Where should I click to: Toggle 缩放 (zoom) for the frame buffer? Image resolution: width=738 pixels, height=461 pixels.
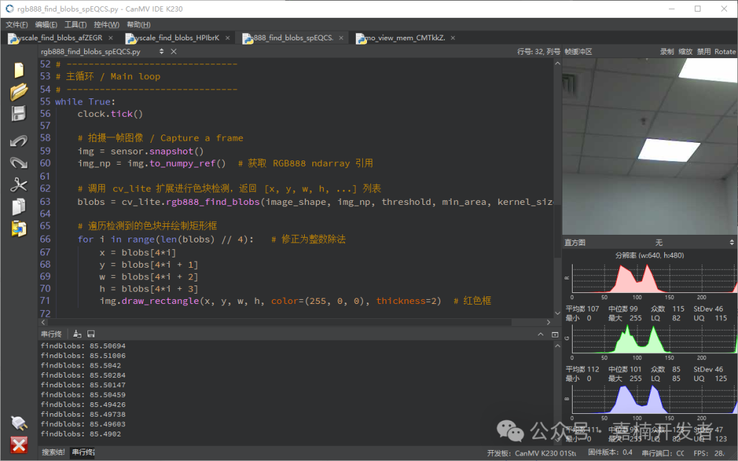[685, 51]
